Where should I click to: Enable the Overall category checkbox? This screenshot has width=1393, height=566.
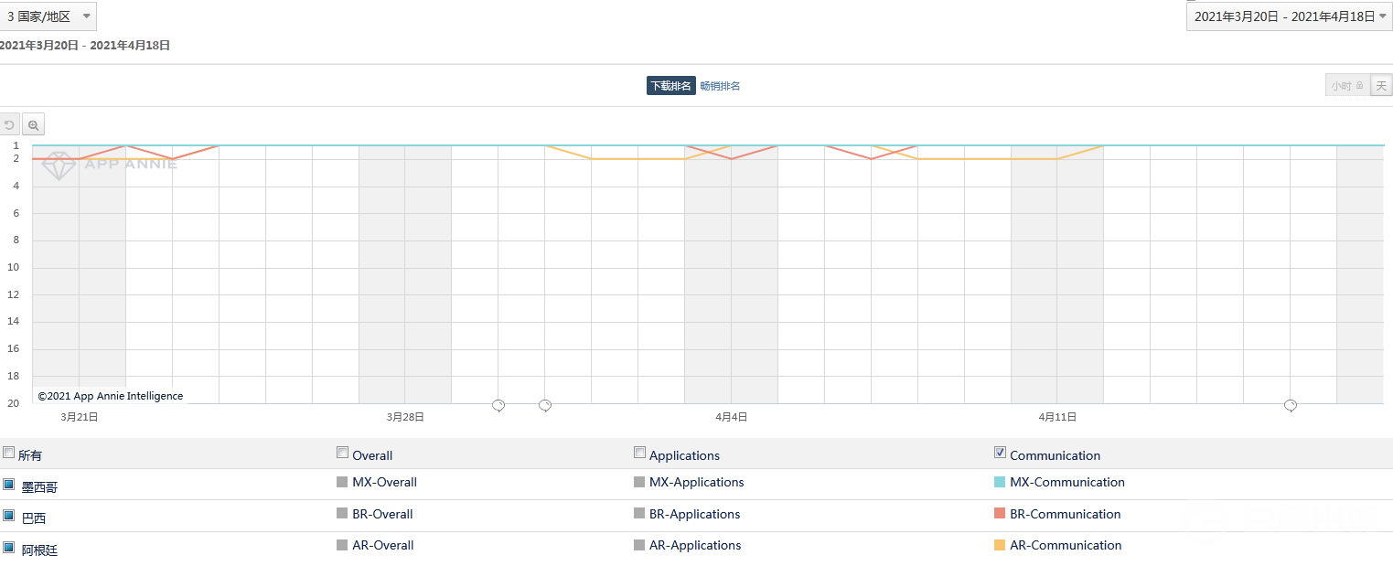click(343, 453)
